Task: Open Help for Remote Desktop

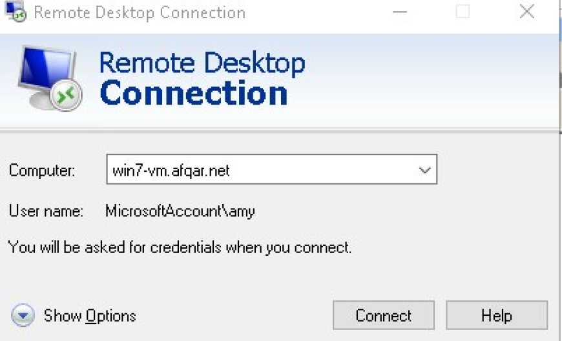Action: (497, 315)
